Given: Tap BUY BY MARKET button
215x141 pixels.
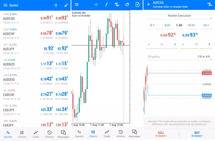Looking at the screenshot, I should [x=197, y=134].
